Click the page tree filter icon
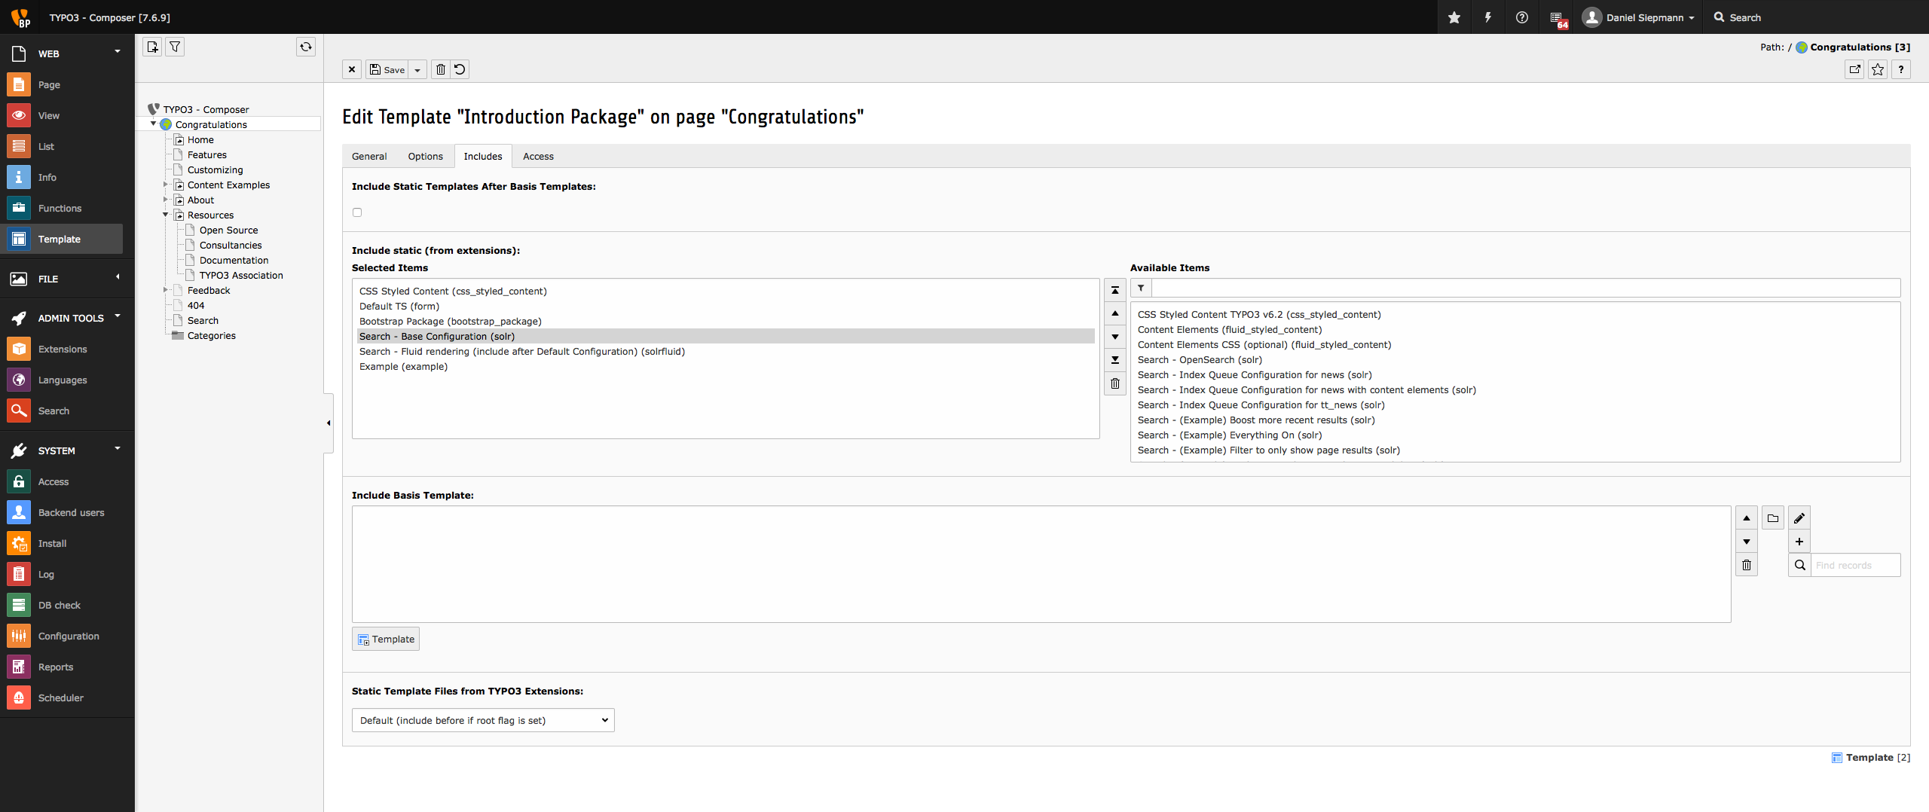Screen dimensions: 1929x812 (175, 47)
